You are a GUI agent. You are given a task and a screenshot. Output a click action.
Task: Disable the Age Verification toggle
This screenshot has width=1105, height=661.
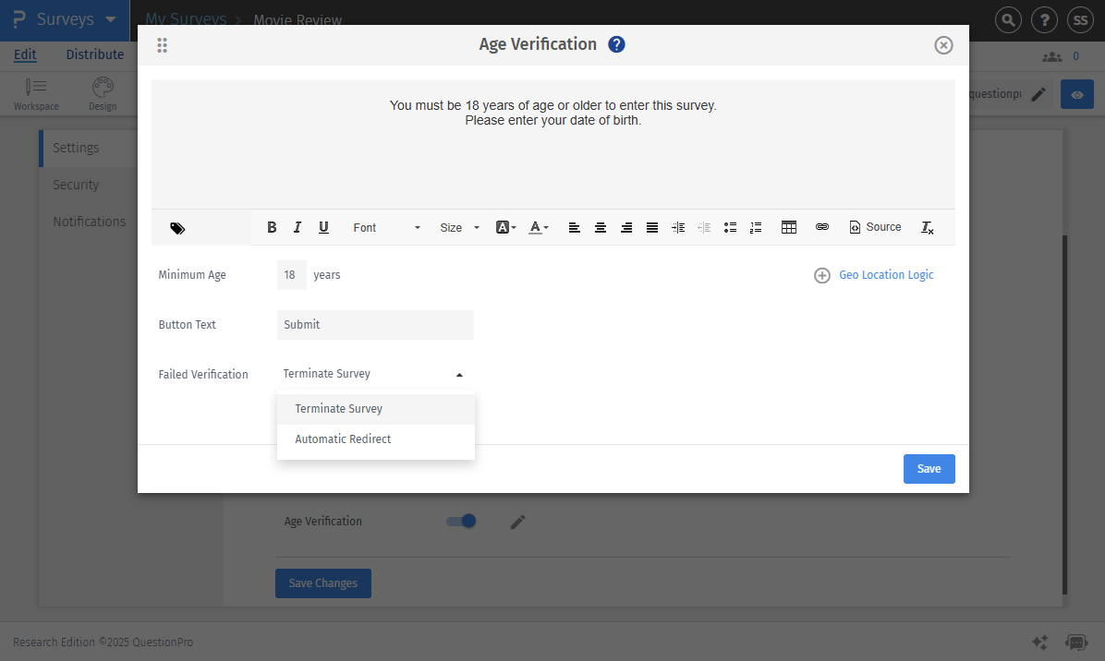pyautogui.click(x=461, y=521)
